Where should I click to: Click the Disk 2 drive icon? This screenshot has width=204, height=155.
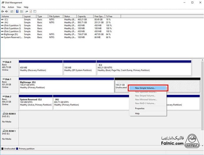[3, 96]
